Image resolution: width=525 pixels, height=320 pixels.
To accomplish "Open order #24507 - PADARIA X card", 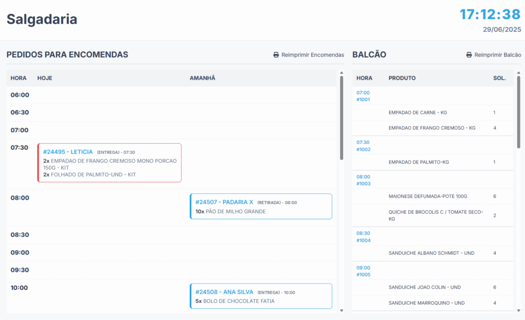I will click(261, 206).
